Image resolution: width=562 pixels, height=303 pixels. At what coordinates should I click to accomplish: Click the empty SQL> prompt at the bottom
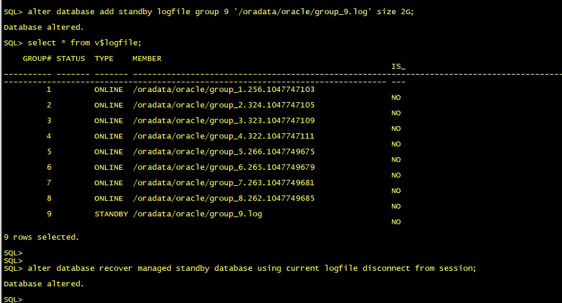[13, 300]
